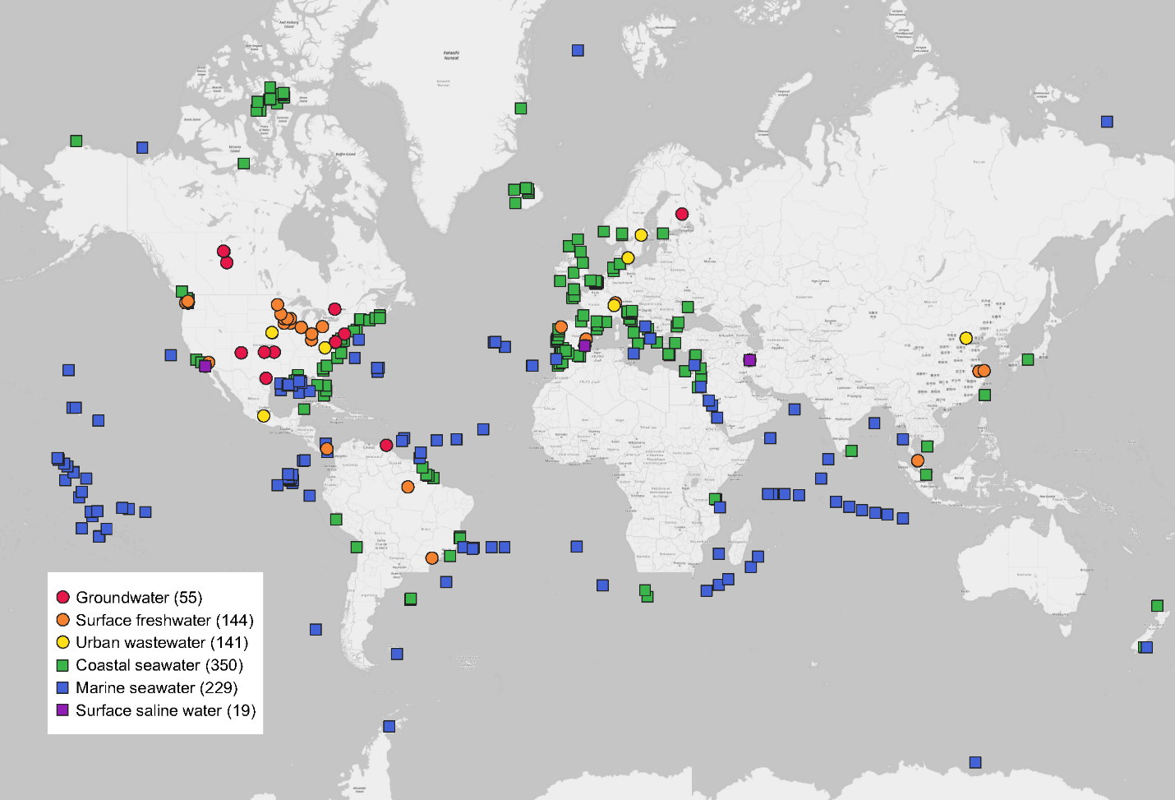Select the Urban wastewater (141) legend entry
Image resolution: width=1175 pixels, height=800 pixels.
click(x=161, y=642)
